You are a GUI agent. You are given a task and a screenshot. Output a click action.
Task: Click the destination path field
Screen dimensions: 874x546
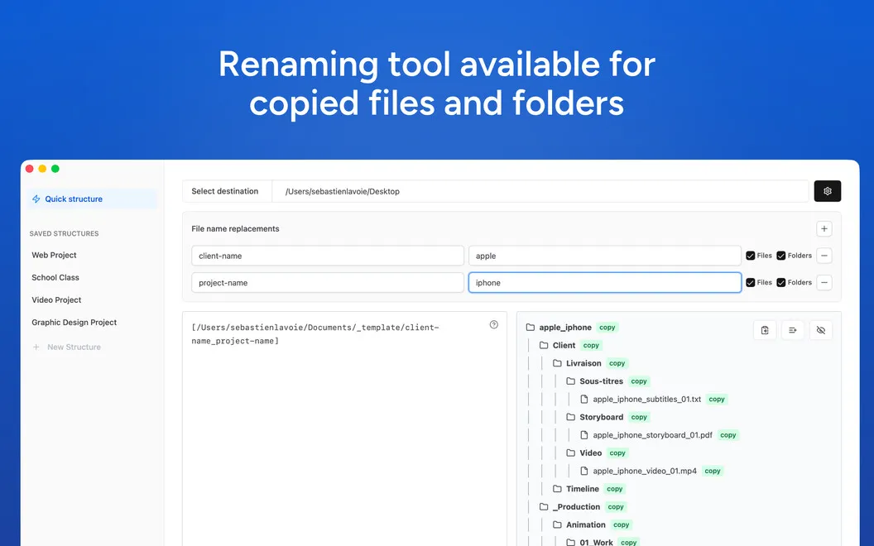[540, 191]
